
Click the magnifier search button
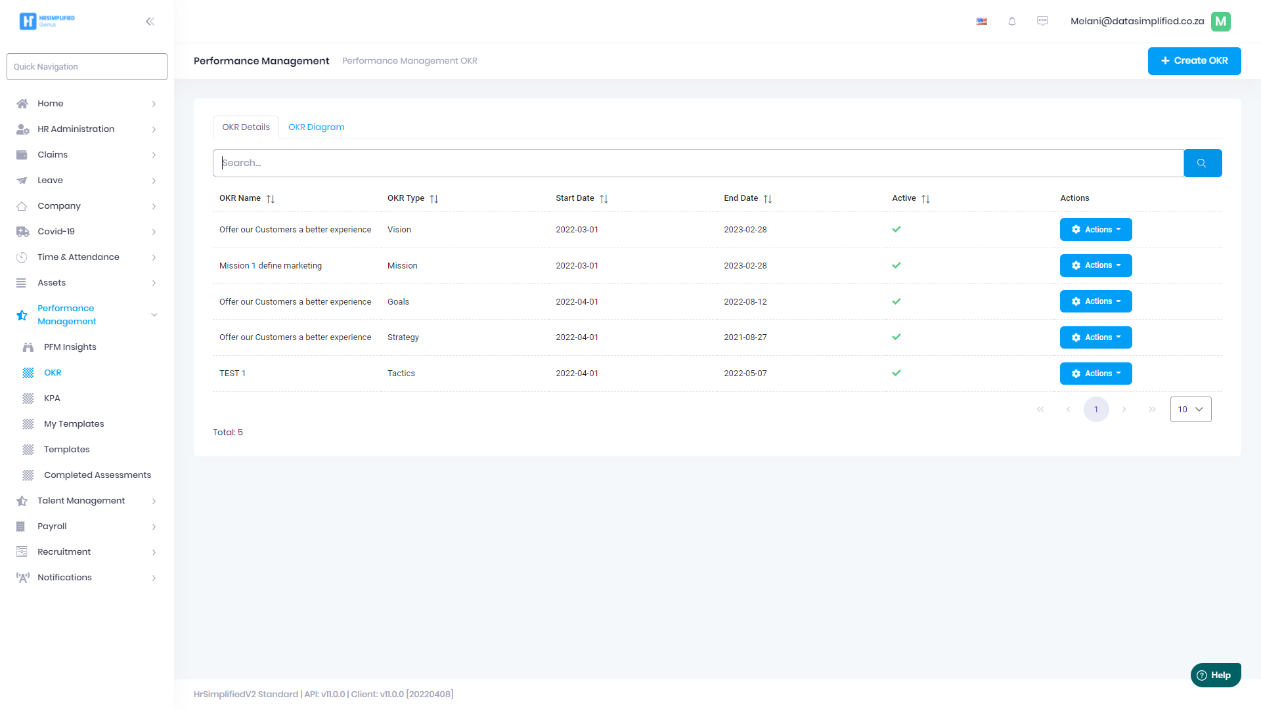[x=1202, y=163]
